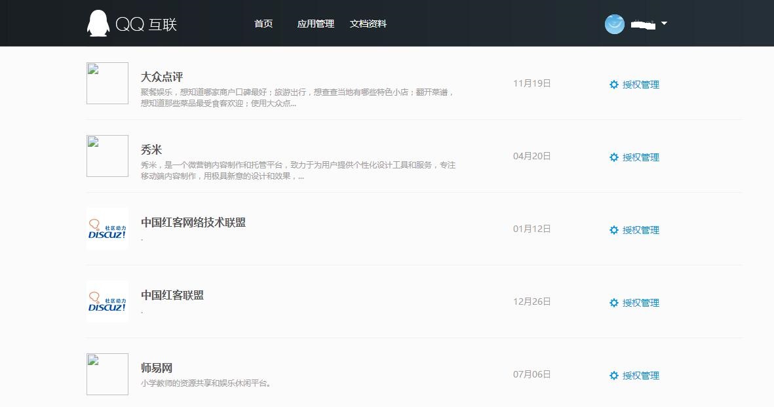Click the QQ penguin logo
Screen dimensions: 774x407
[98, 23]
